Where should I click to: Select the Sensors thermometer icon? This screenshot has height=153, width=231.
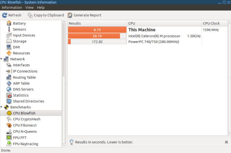point(9,29)
